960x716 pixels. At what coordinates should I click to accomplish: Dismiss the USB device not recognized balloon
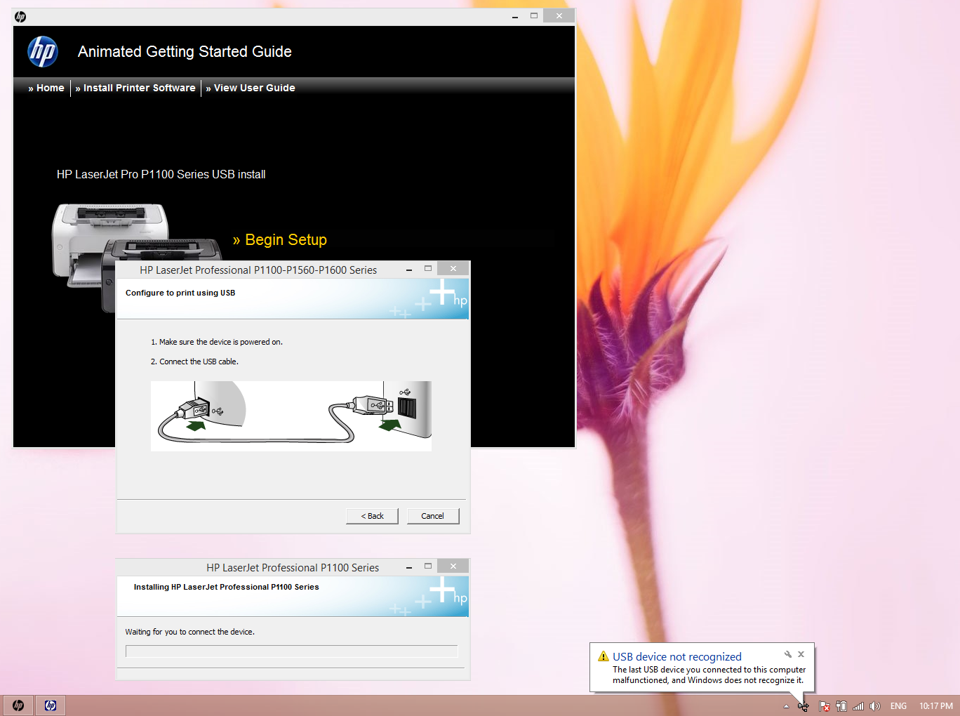coord(801,654)
